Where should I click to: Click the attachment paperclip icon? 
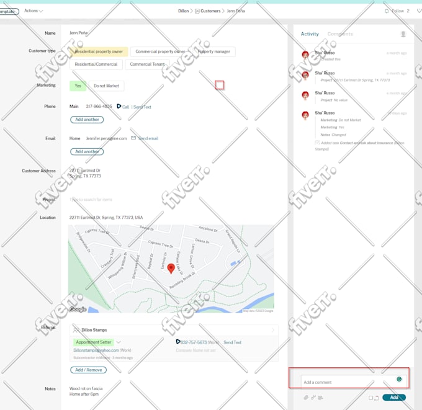306,398
